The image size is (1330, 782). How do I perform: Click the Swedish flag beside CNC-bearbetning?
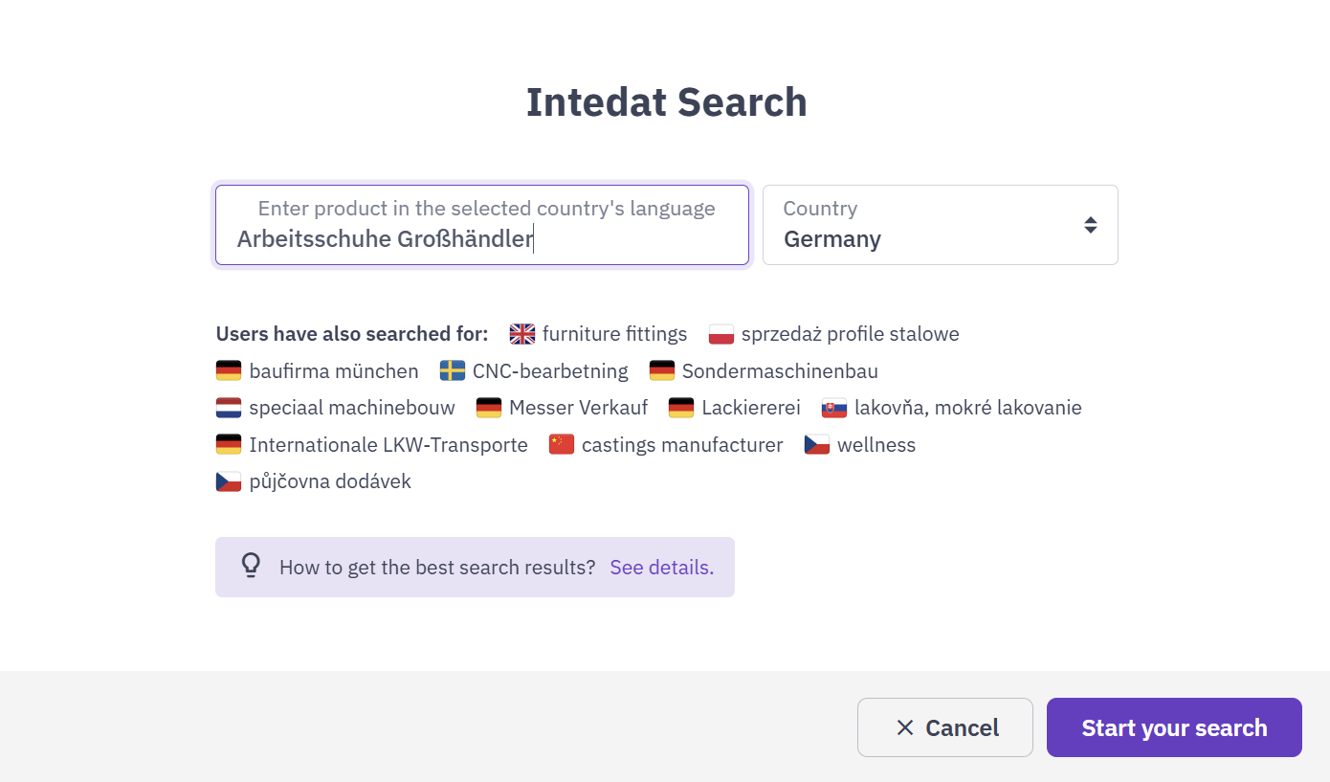(453, 371)
